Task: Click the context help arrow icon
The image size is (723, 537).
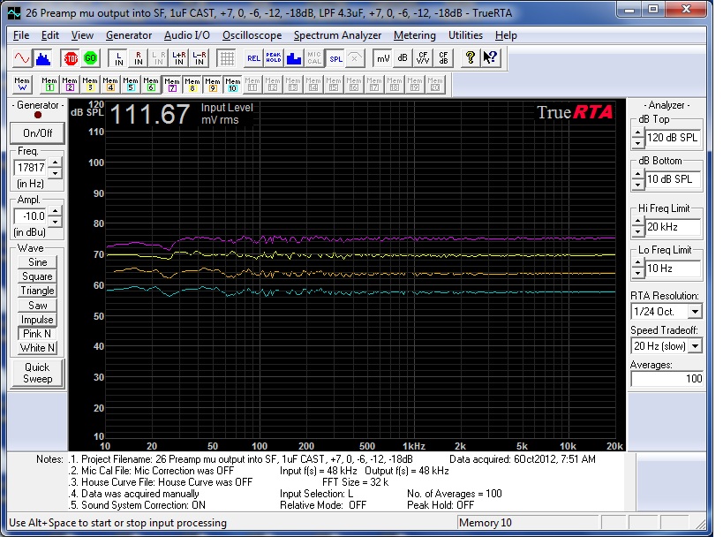Action: tap(490, 58)
